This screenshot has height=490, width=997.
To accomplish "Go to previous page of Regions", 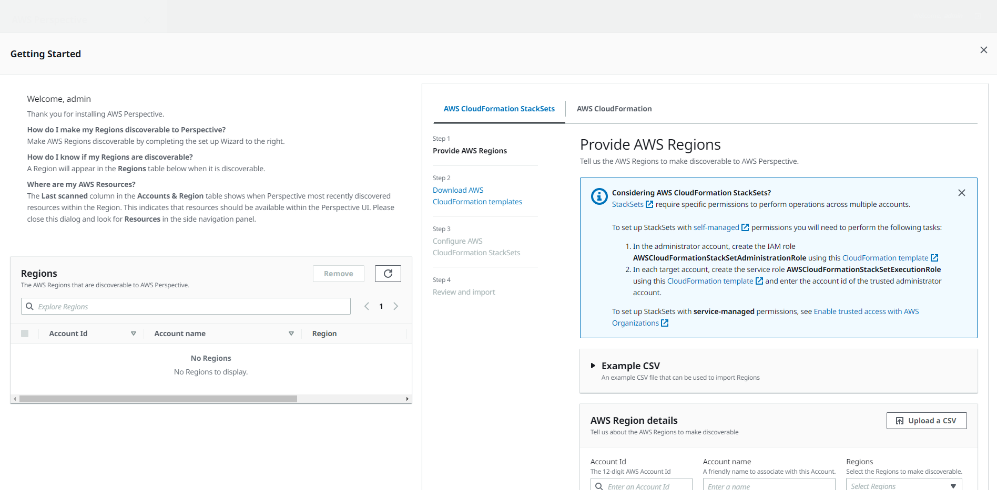I will click(x=367, y=306).
